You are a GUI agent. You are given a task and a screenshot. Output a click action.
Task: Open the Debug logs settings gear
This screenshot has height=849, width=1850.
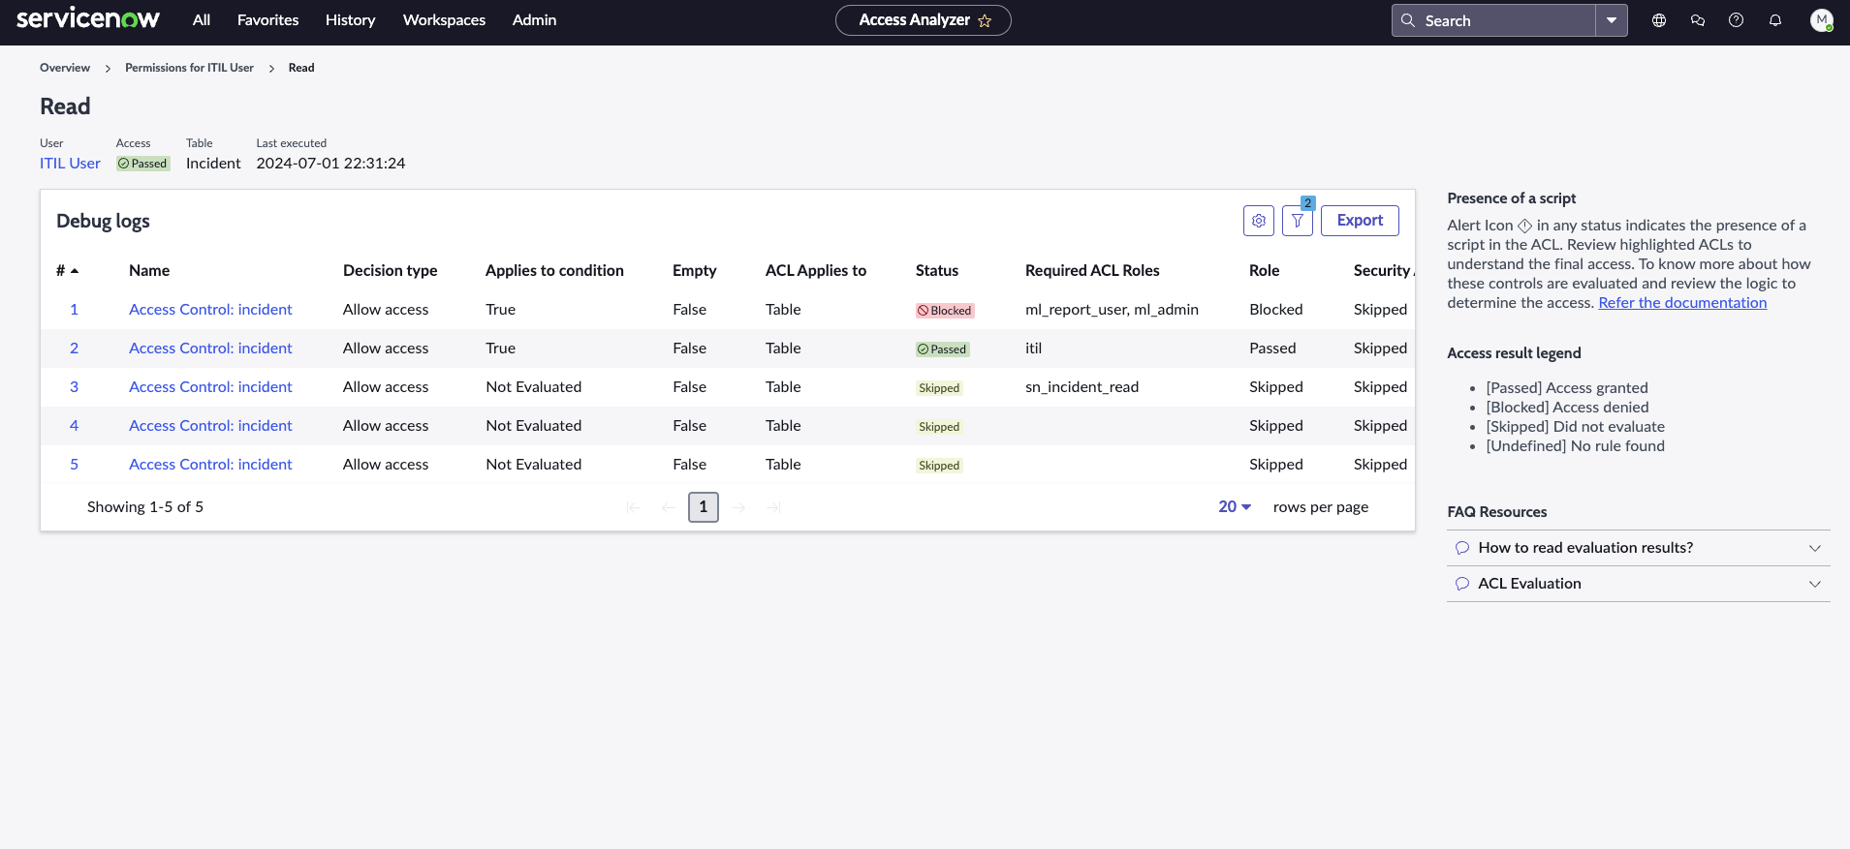[x=1259, y=221]
